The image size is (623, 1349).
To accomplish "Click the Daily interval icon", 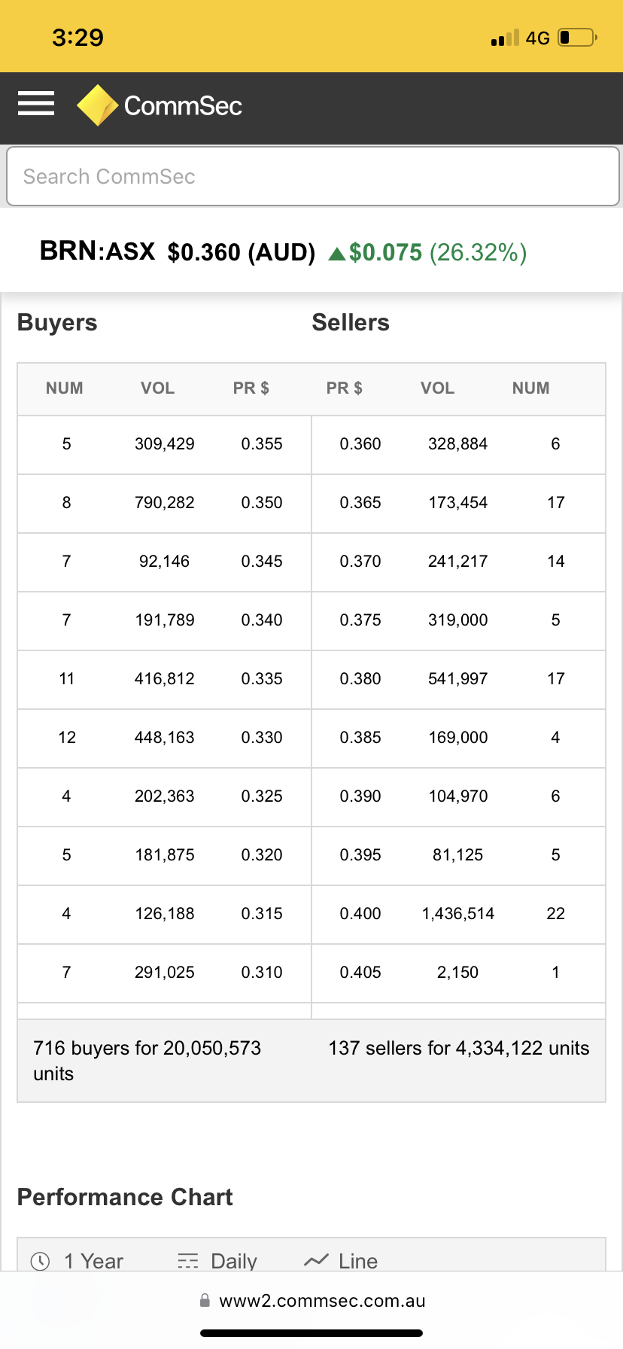I will (188, 1261).
